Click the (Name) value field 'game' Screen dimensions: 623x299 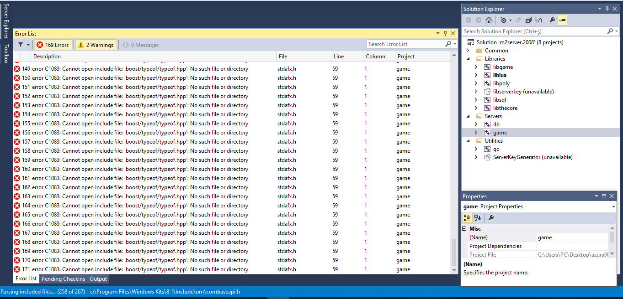click(x=573, y=237)
